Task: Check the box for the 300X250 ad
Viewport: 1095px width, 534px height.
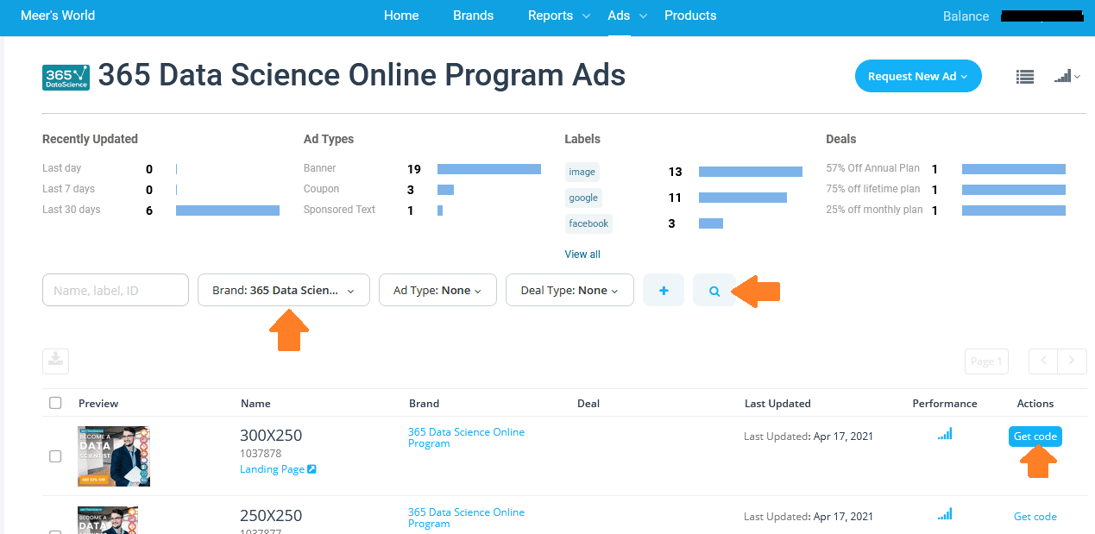Action: point(55,456)
